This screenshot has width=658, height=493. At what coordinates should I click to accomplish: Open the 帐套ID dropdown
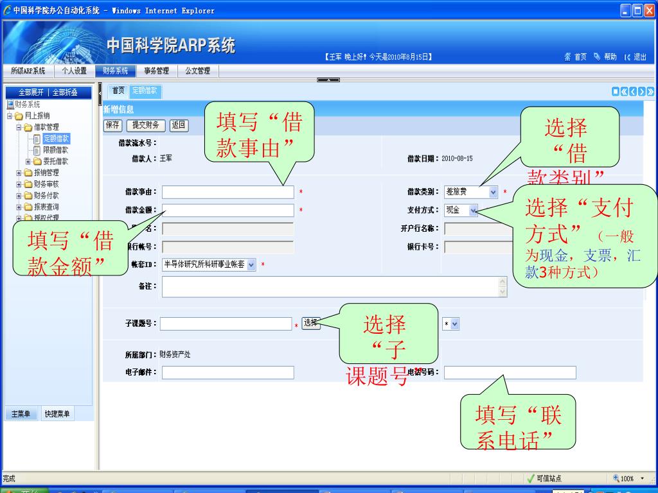click(209, 264)
